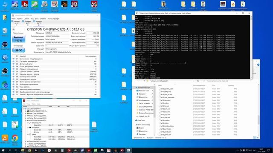Click the OneDrive cloud icon in Explorer sidebar

136,120
